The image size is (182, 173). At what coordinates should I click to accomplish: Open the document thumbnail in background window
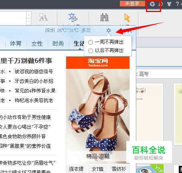click(x=150, y=112)
